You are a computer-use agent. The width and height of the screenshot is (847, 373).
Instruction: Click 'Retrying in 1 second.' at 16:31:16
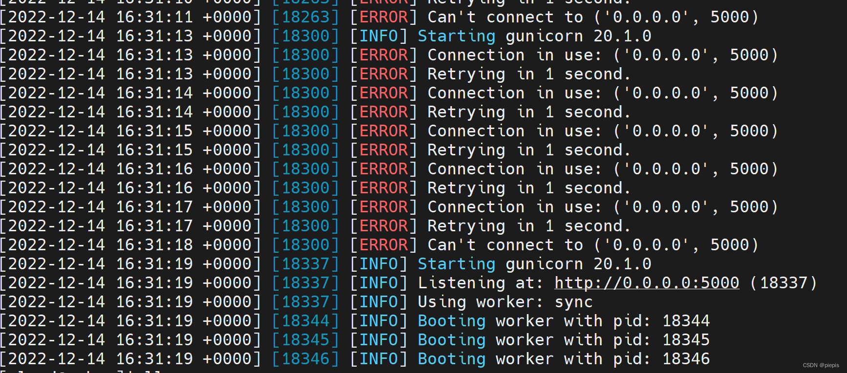pos(529,188)
